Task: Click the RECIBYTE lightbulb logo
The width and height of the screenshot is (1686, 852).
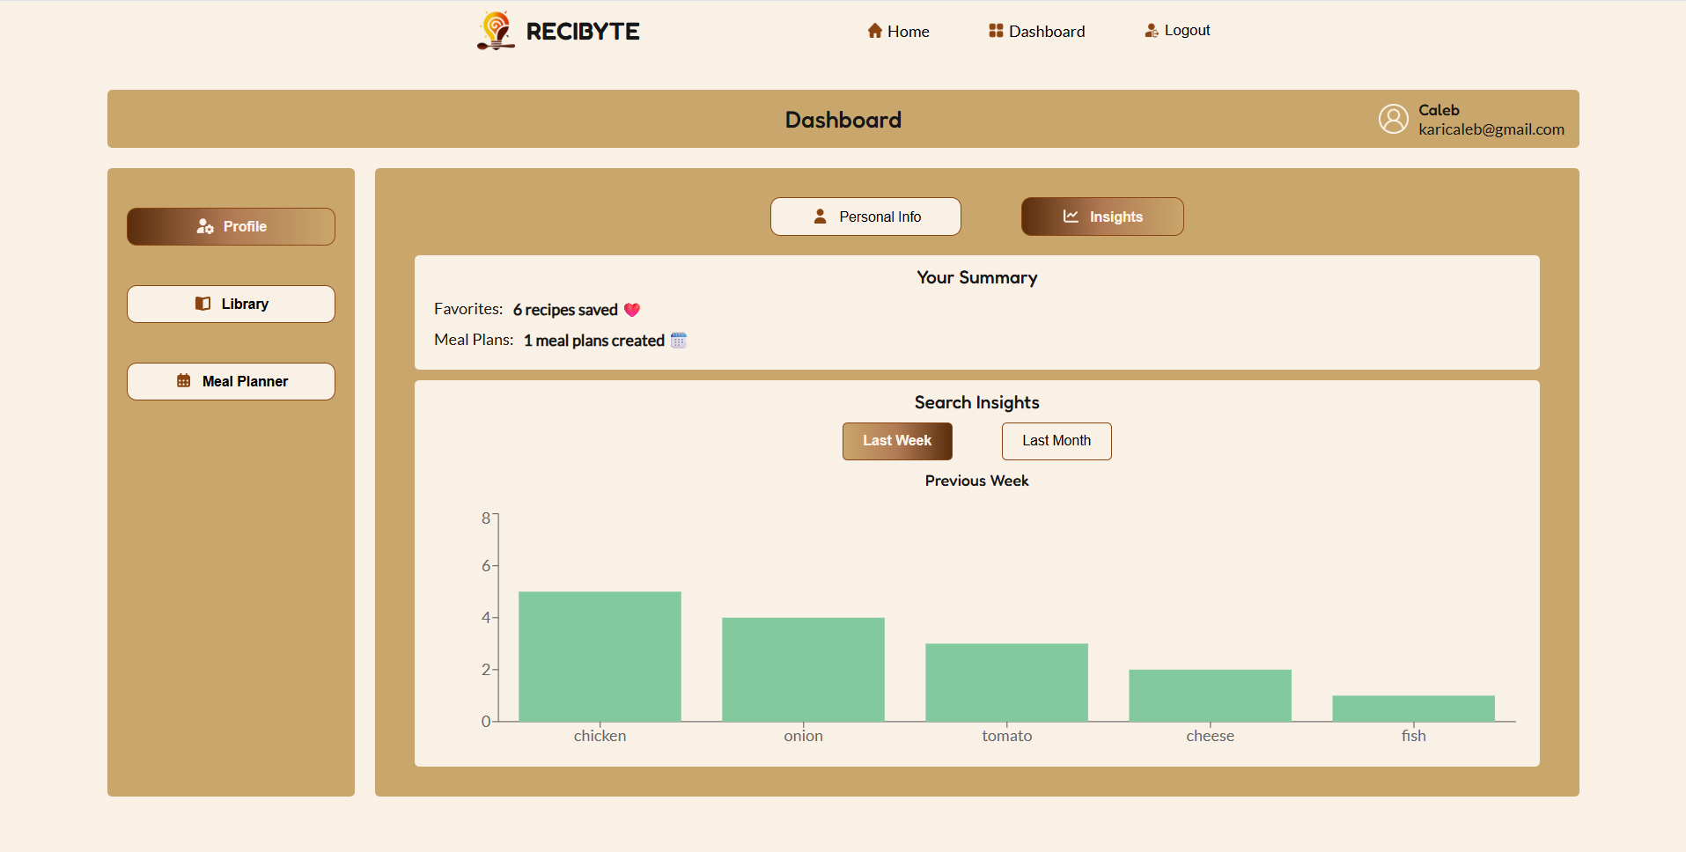Action: click(x=494, y=30)
